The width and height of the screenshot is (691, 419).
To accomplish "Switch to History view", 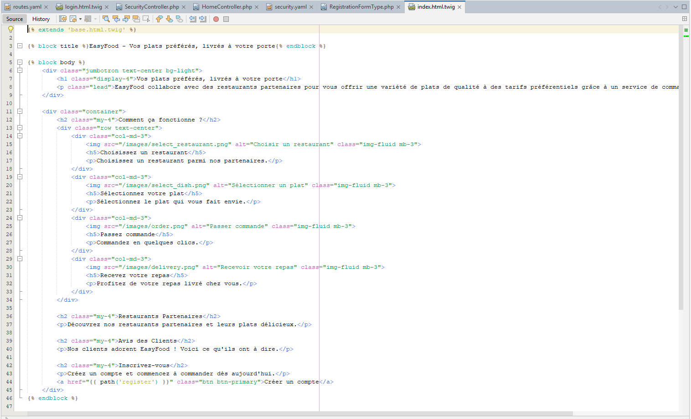I will (x=41, y=19).
